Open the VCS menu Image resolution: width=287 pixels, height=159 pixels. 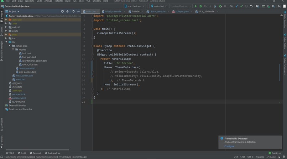tap(88, 1)
